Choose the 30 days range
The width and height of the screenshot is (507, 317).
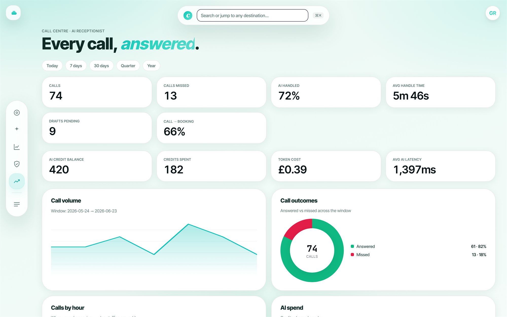pyautogui.click(x=101, y=66)
